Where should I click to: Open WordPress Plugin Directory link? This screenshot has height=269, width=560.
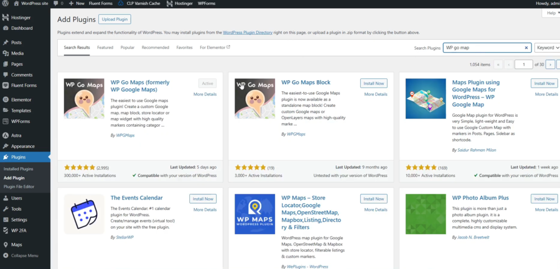click(x=248, y=32)
